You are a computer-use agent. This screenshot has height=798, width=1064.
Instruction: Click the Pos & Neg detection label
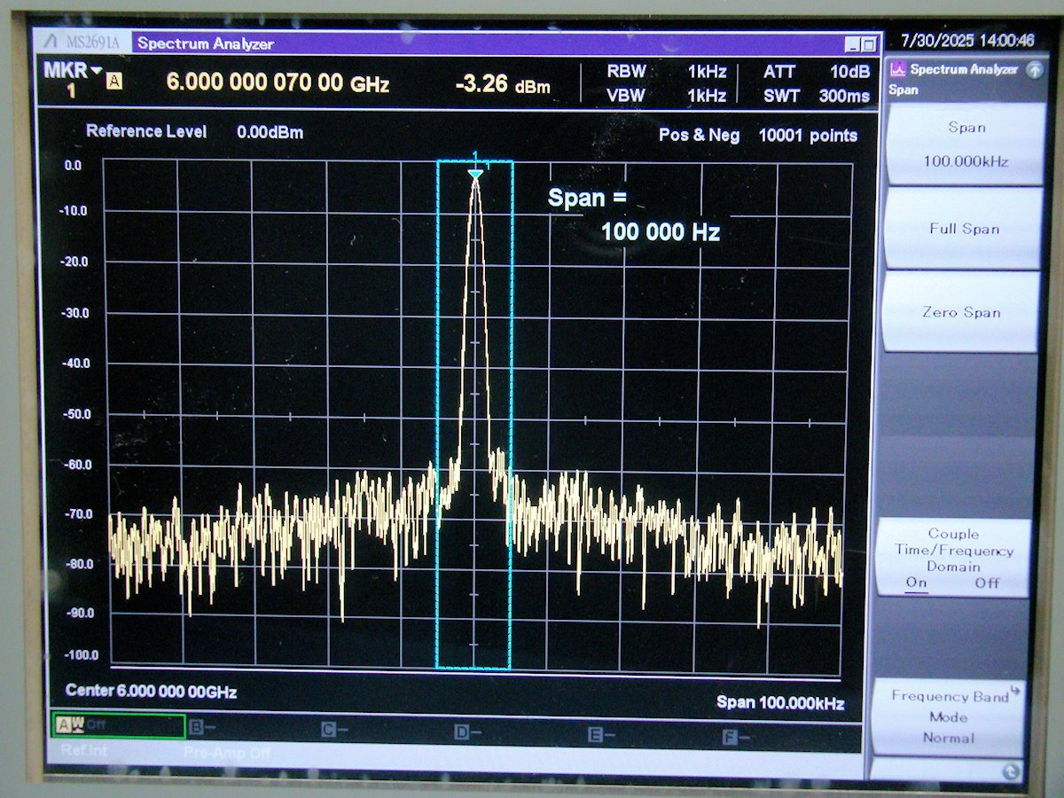pos(699,136)
